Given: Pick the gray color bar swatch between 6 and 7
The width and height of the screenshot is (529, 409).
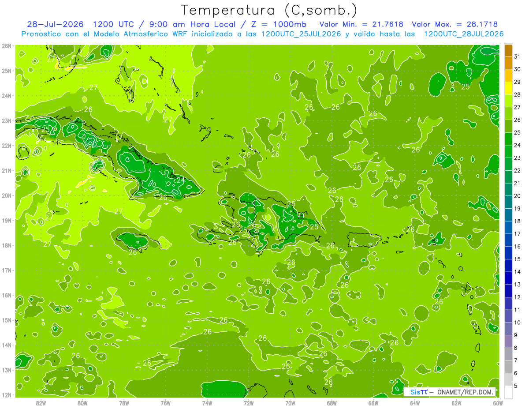Looking at the screenshot, I should click(x=508, y=367).
